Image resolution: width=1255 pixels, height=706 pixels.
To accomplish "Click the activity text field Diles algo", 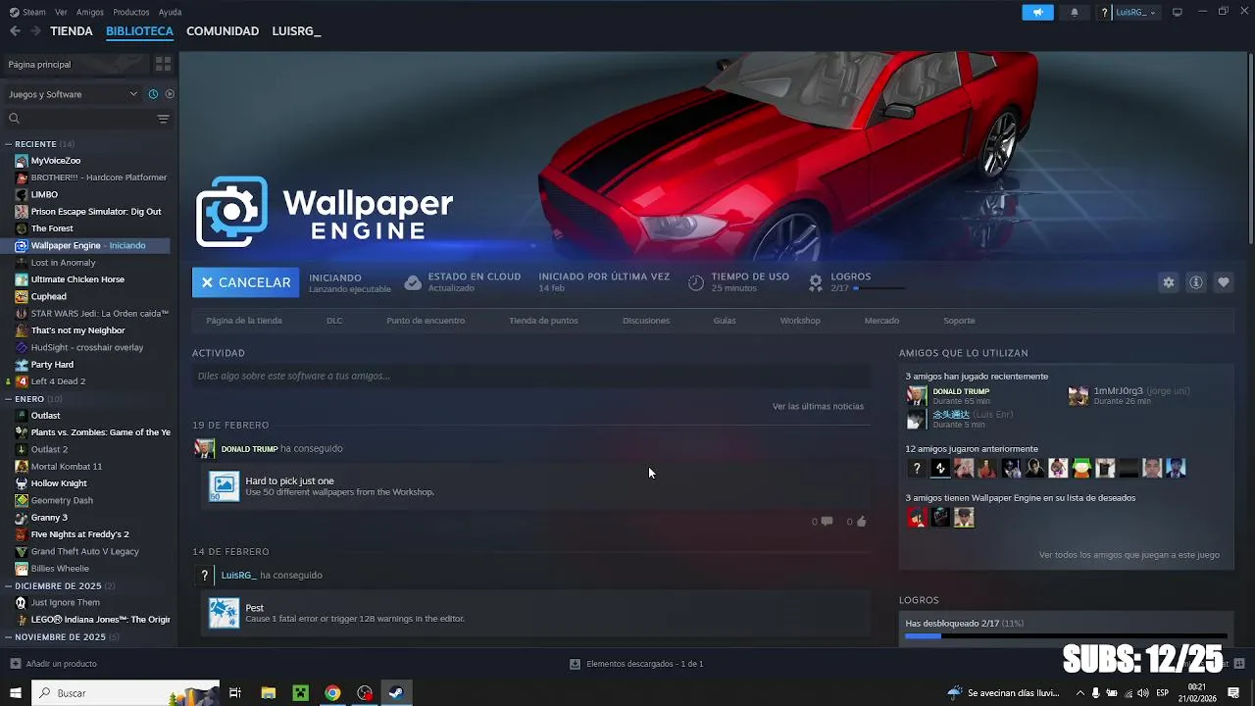I will click(530, 376).
